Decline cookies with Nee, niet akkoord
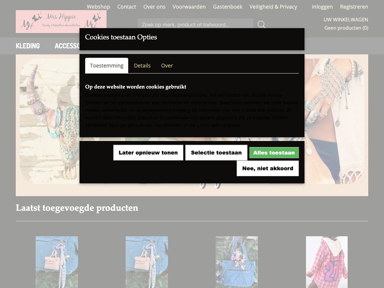This screenshot has width=384, height=288. 268,168
